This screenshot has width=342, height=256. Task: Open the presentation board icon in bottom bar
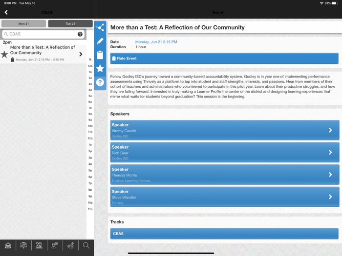pos(23,246)
